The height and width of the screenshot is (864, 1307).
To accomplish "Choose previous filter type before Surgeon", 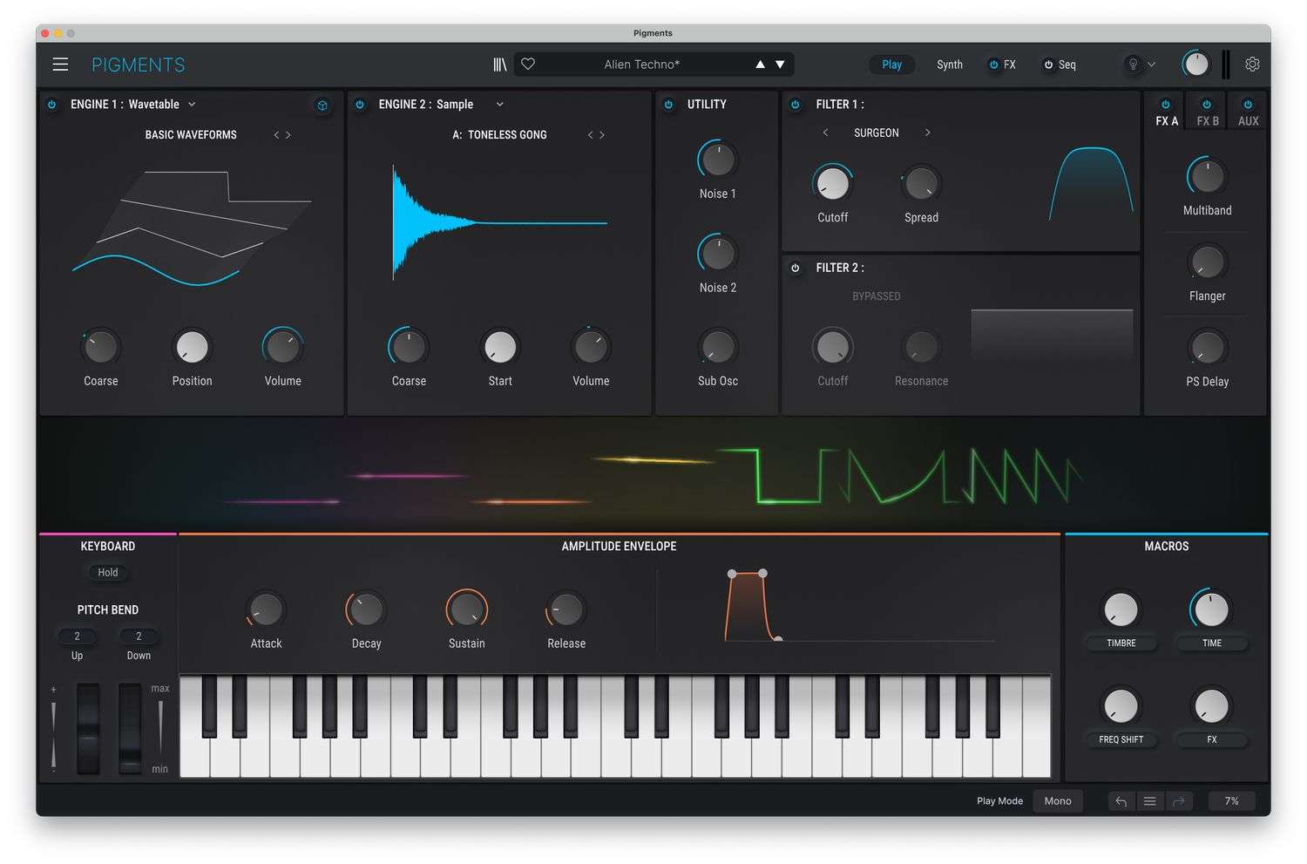I will point(825,133).
